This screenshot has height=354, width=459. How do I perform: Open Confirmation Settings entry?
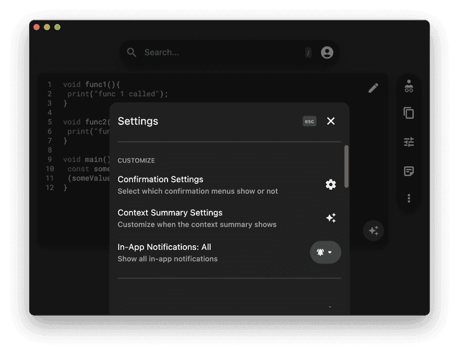pyautogui.click(x=160, y=179)
